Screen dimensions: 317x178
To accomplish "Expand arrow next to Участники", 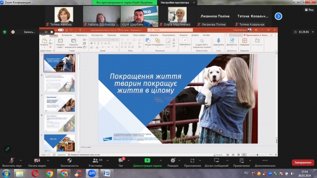I will coord(107,160).
